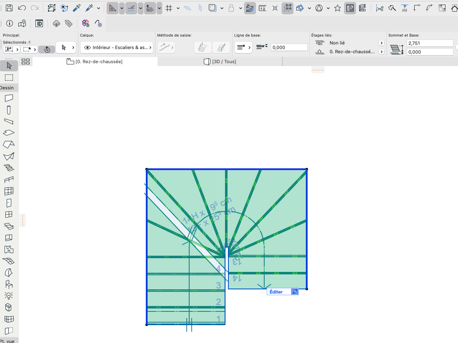Toggle grid snap in toolbar
The width and height of the screenshot is (458, 343).
[169, 8]
